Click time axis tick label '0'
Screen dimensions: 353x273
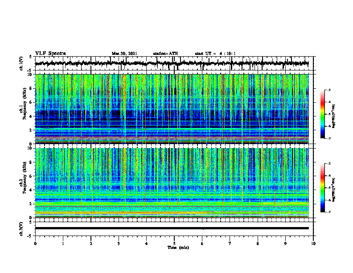click(x=35, y=244)
